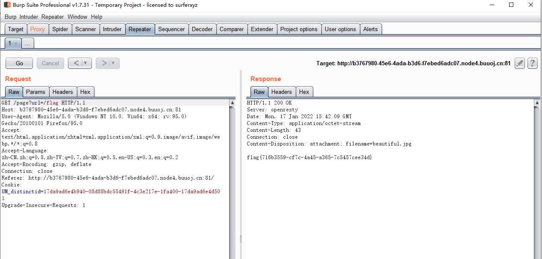Click the Host header line in request
The width and height of the screenshot is (542, 259).
(91, 110)
